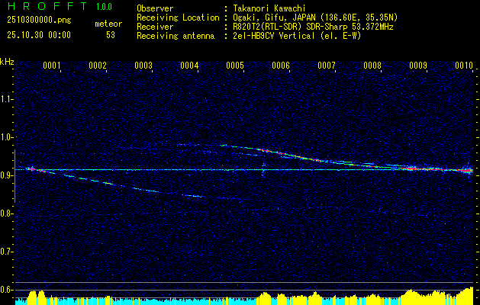Click the timestamp 25.10.30 00:00
The image size is (480, 305).
click(x=39, y=35)
